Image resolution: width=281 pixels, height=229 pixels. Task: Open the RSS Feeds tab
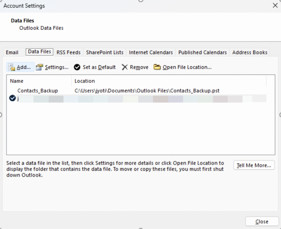click(x=68, y=52)
